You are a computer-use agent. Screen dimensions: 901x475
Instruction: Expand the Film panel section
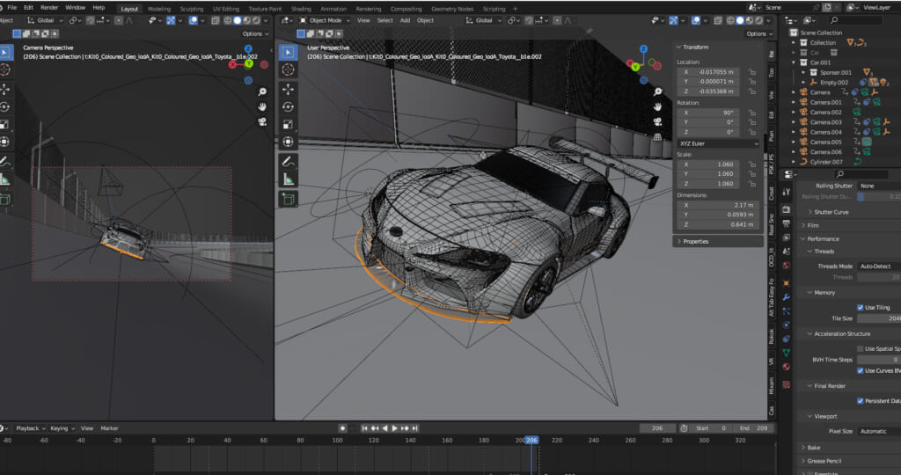(813, 225)
